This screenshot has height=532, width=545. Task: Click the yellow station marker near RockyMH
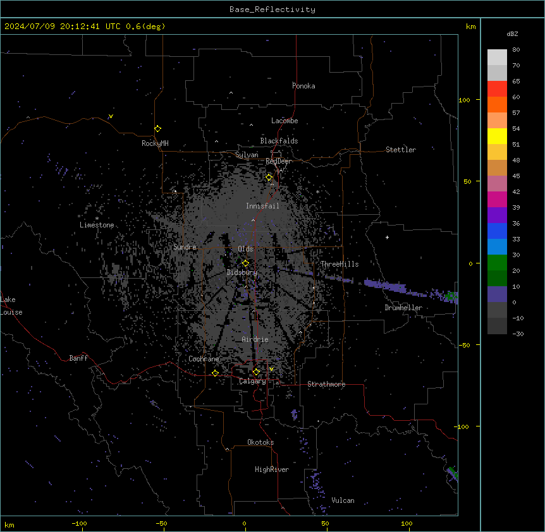(x=157, y=129)
